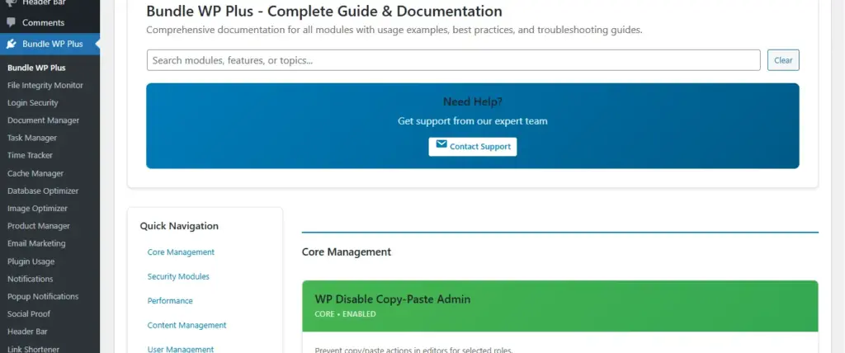Open Email Marketing page
This screenshot has width=845, height=353.
point(36,243)
